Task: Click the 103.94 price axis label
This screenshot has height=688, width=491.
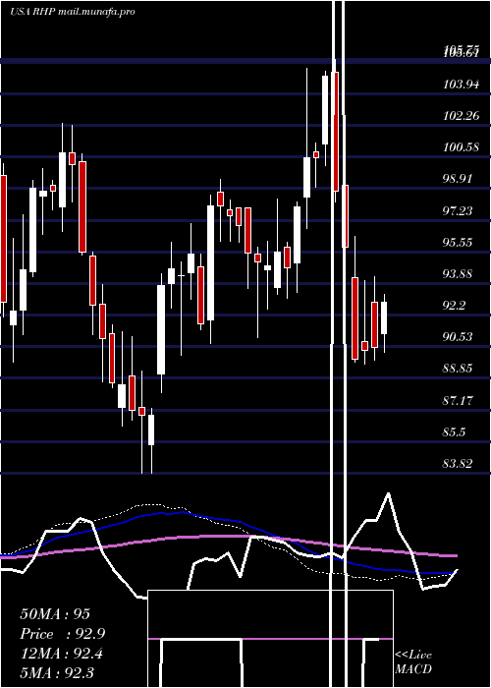Action: pos(462,85)
